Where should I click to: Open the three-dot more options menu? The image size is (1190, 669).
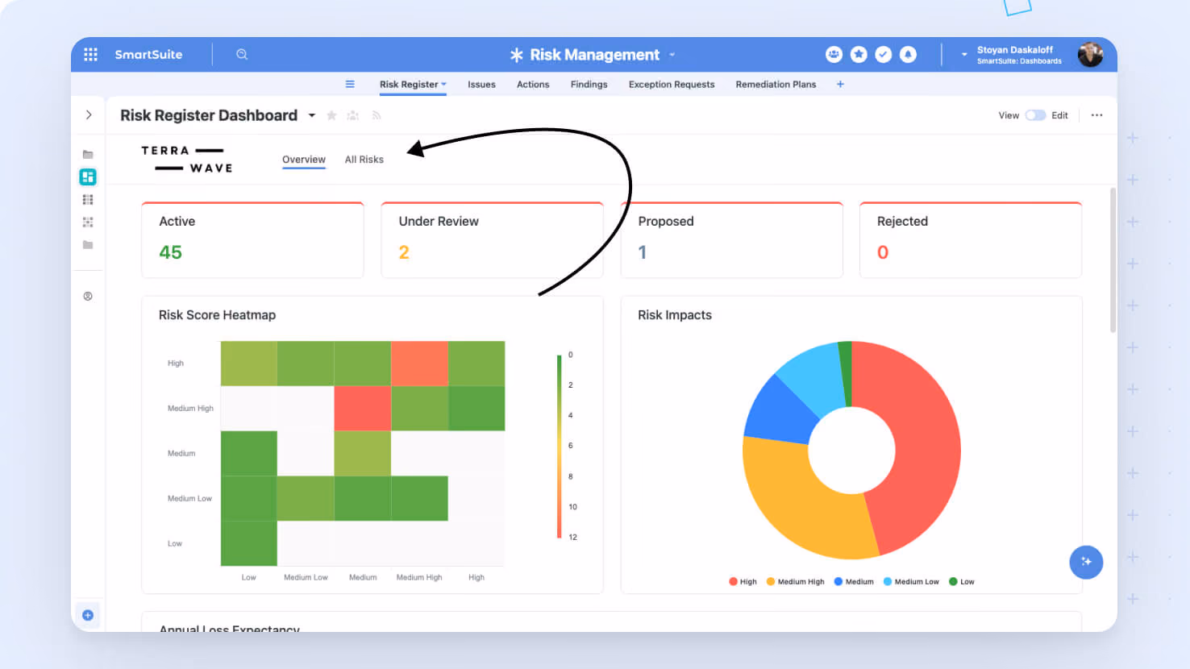tap(1096, 115)
